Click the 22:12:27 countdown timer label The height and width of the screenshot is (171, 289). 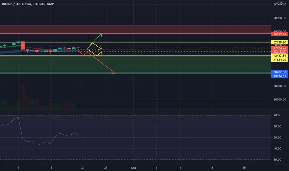[279, 52]
